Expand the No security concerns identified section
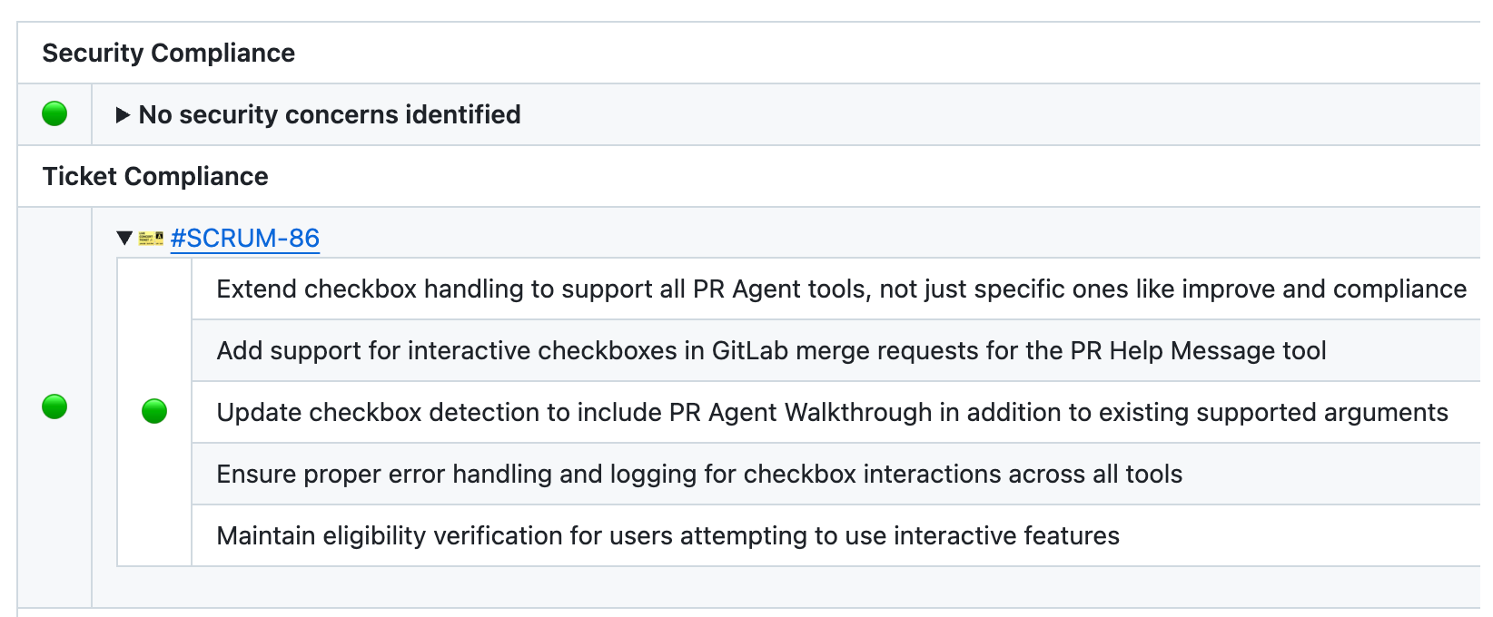This screenshot has height=617, width=1493. (x=123, y=115)
